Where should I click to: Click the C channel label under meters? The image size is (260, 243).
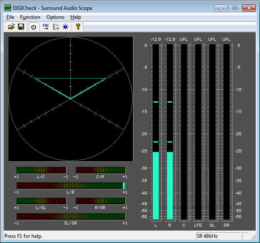tap(184, 225)
